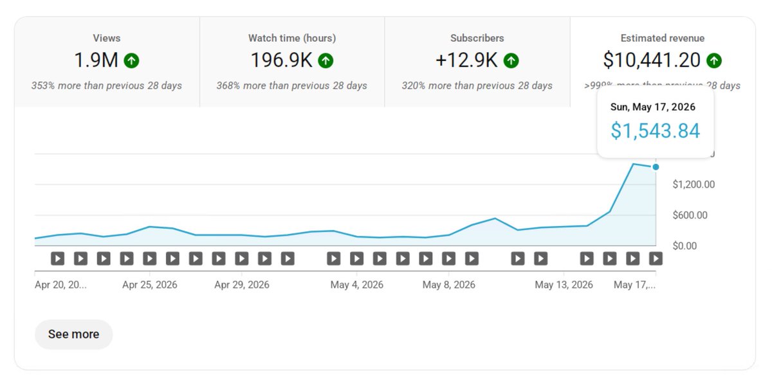
Task: Click the See more button
Action: tap(74, 334)
